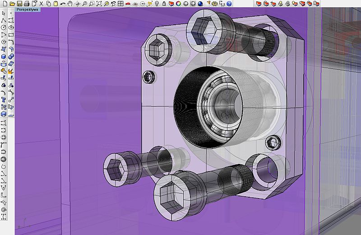Click the blue render sphere icon
The image size is (361, 235).
tap(200, 4)
